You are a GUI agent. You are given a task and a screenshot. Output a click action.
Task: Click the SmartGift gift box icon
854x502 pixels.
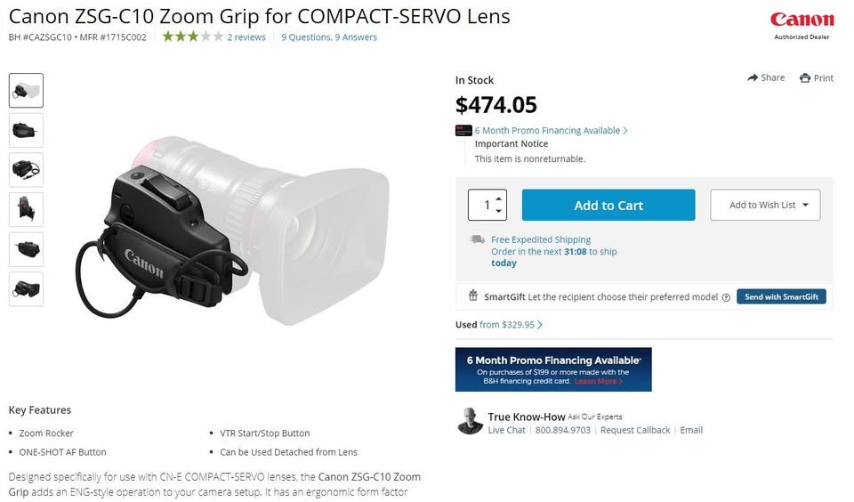[473, 296]
